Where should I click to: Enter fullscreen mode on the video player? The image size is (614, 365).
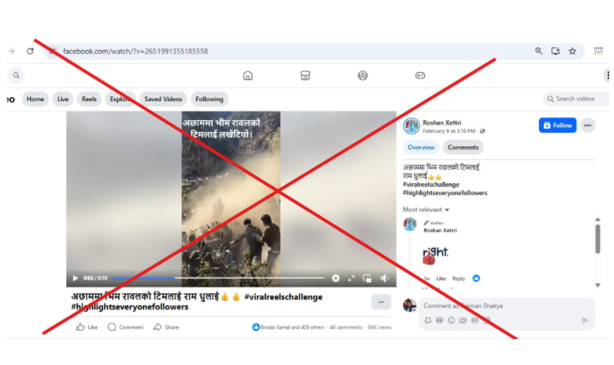(x=352, y=278)
